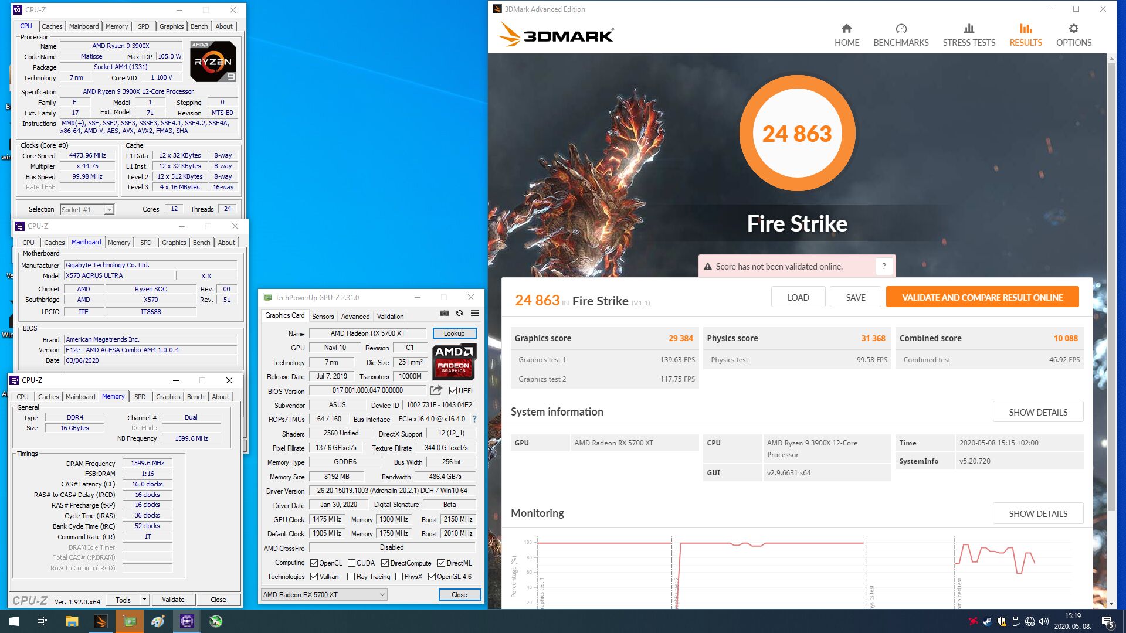Show details for System information
The image size is (1126, 633).
(1037, 412)
